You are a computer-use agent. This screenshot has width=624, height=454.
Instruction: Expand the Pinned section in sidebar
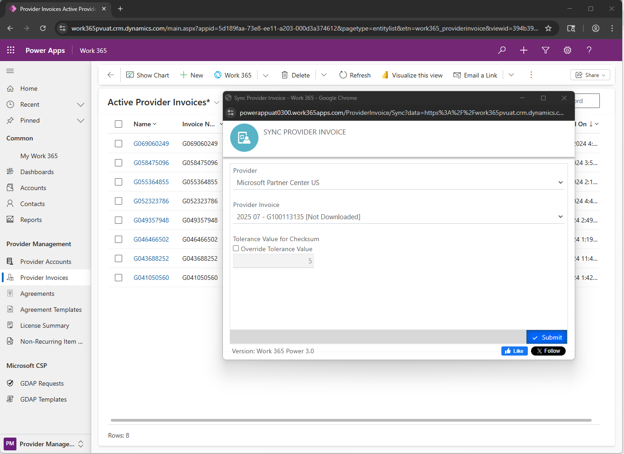81,120
